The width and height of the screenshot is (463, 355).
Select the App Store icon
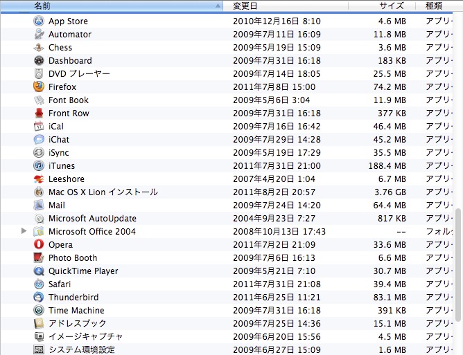pyautogui.click(x=39, y=21)
